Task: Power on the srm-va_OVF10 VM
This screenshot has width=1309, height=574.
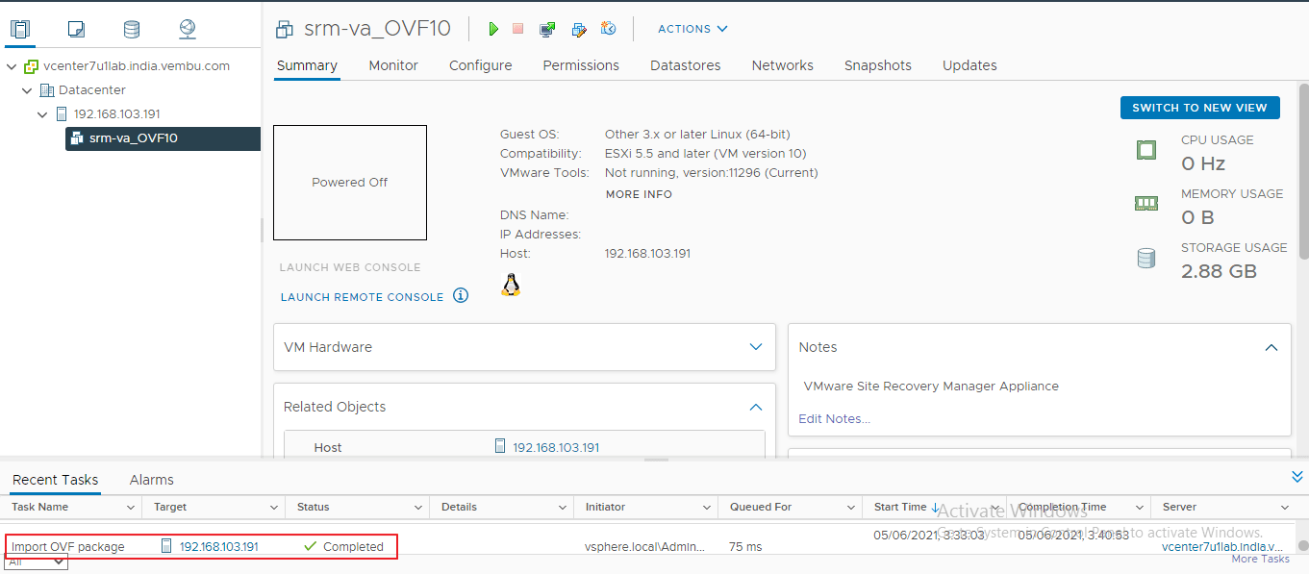Action: coord(493,29)
